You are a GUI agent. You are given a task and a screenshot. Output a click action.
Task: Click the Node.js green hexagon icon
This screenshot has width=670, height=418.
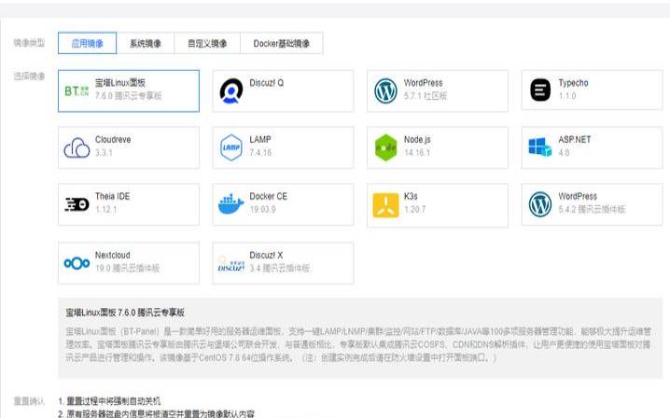pyautogui.click(x=385, y=147)
